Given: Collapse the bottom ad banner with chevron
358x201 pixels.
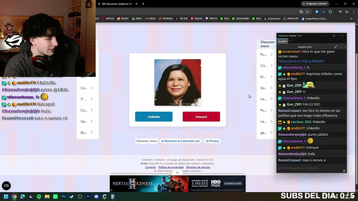Looking at the screenshot, I should pyautogui.click(x=177, y=173).
